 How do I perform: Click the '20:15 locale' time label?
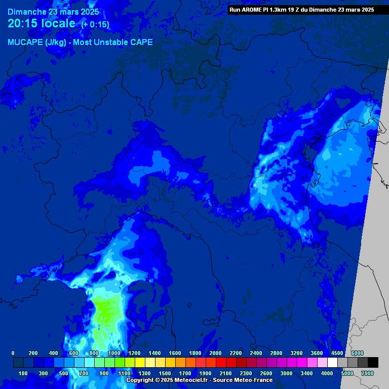click(x=42, y=23)
